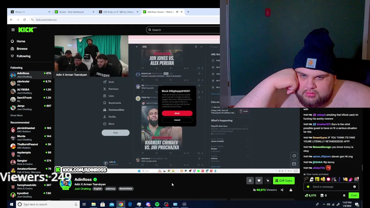This screenshot has height=208, width=370.
Task: Click the sparkle icon button
Action: pyautogui.click(x=268, y=181)
